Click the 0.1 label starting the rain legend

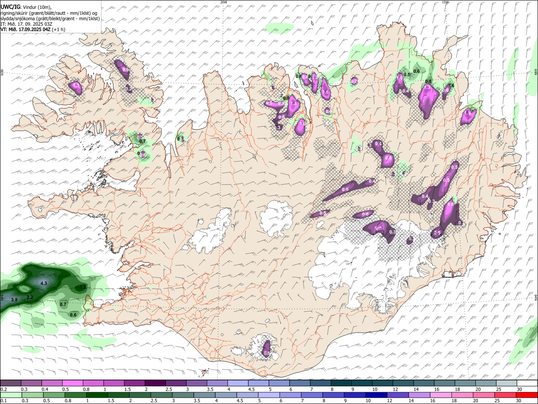[4, 401]
